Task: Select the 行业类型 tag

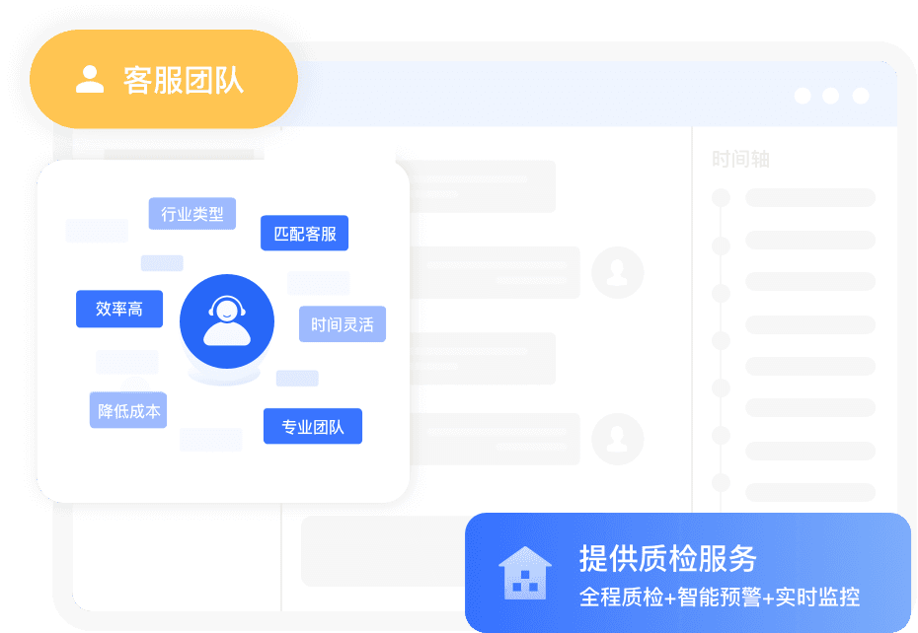Action: [192, 214]
